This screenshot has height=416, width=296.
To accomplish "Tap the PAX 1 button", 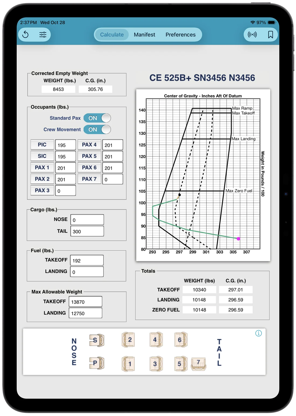I will (42, 167).
